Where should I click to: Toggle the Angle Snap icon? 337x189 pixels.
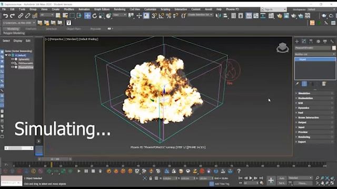coord(161,16)
